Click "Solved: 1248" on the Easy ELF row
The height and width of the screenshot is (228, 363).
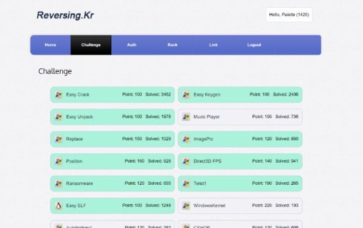(158, 205)
